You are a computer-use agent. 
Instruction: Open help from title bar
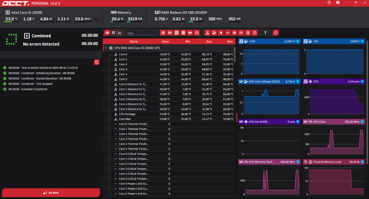click(329, 3)
